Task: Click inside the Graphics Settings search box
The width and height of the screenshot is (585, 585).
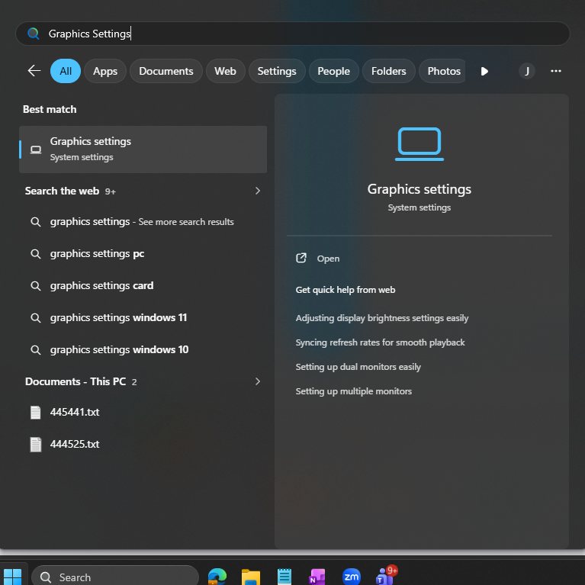Action: pos(293,34)
